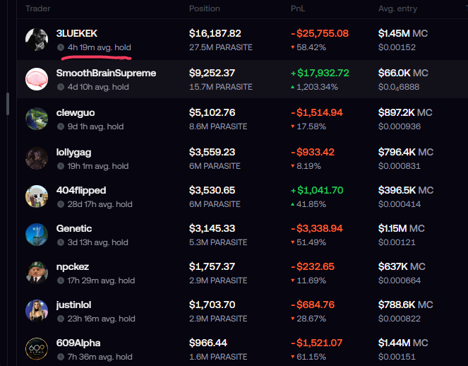Image resolution: width=468 pixels, height=366 pixels.
Task: Click clock icon beside 4h 19m avg. hold
Action: (x=61, y=47)
